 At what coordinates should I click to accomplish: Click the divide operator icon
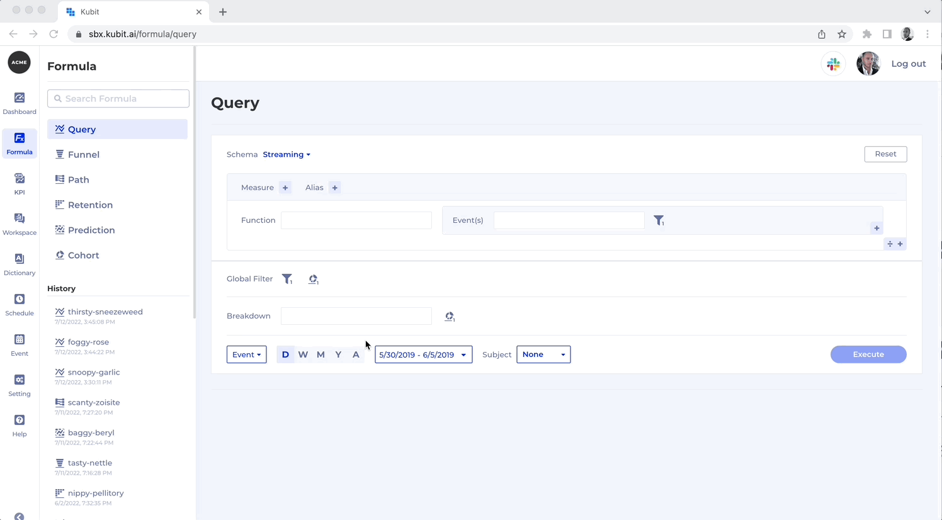click(x=890, y=244)
